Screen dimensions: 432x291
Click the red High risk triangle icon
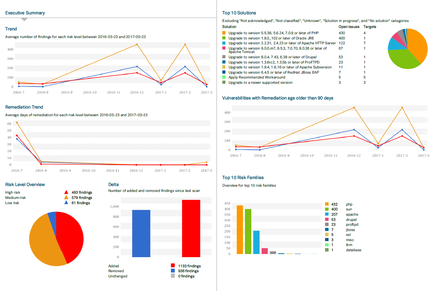click(66, 192)
